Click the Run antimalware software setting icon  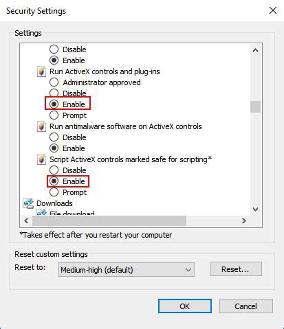pyautogui.click(x=41, y=126)
